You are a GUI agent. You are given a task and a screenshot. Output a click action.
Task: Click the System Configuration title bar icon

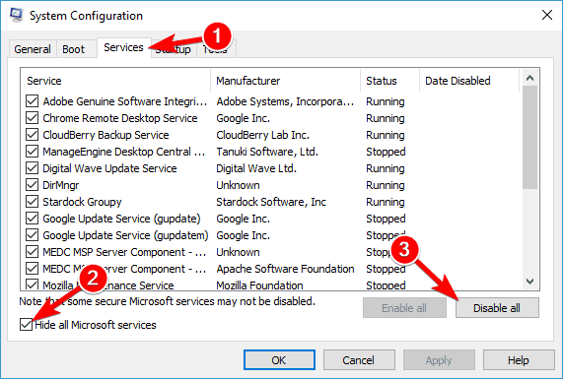pyautogui.click(x=17, y=15)
